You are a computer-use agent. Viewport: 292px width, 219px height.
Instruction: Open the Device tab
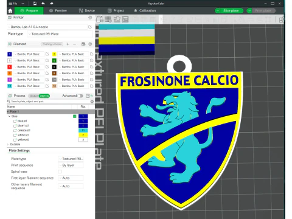(x=87, y=10)
